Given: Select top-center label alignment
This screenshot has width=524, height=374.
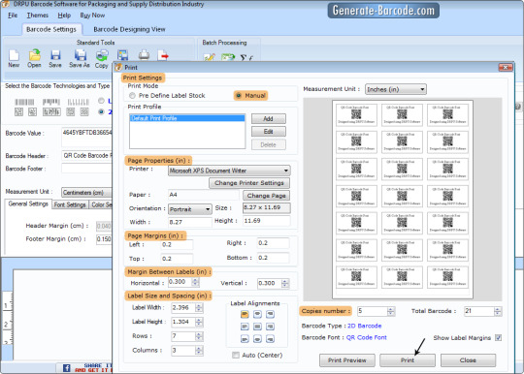Looking at the screenshot, I should click(257, 314).
